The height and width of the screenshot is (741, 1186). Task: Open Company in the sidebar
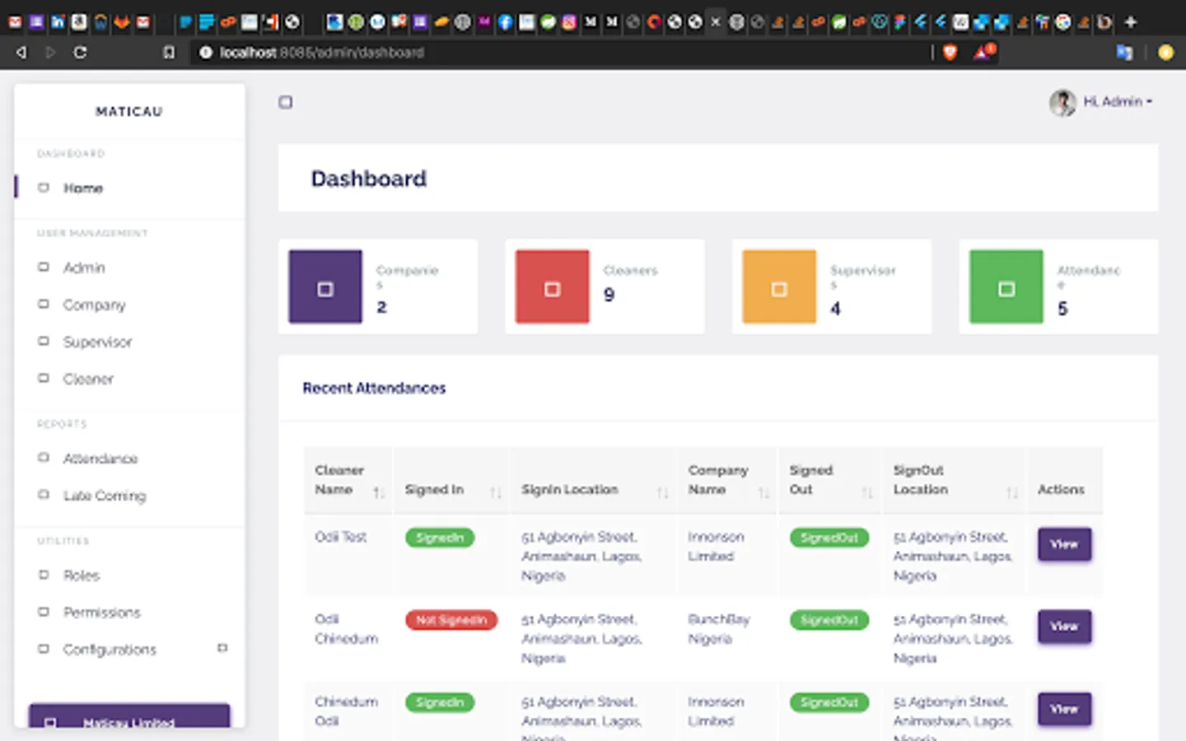[x=95, y=305]
